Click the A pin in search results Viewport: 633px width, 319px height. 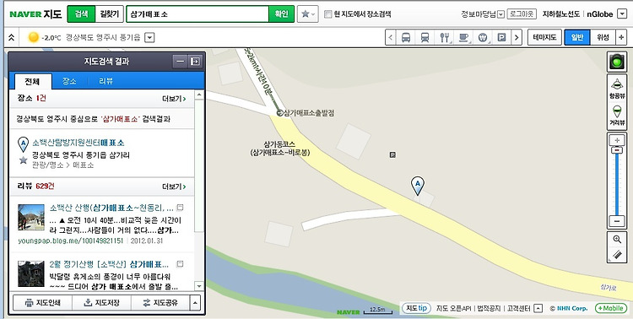24,144
